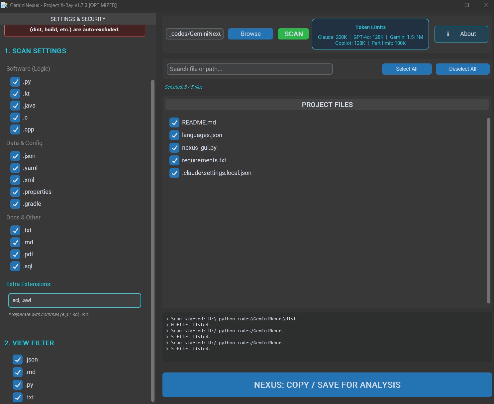
Task: Click the SETTINGS & SECURITY header
Action: click(78, 19)
